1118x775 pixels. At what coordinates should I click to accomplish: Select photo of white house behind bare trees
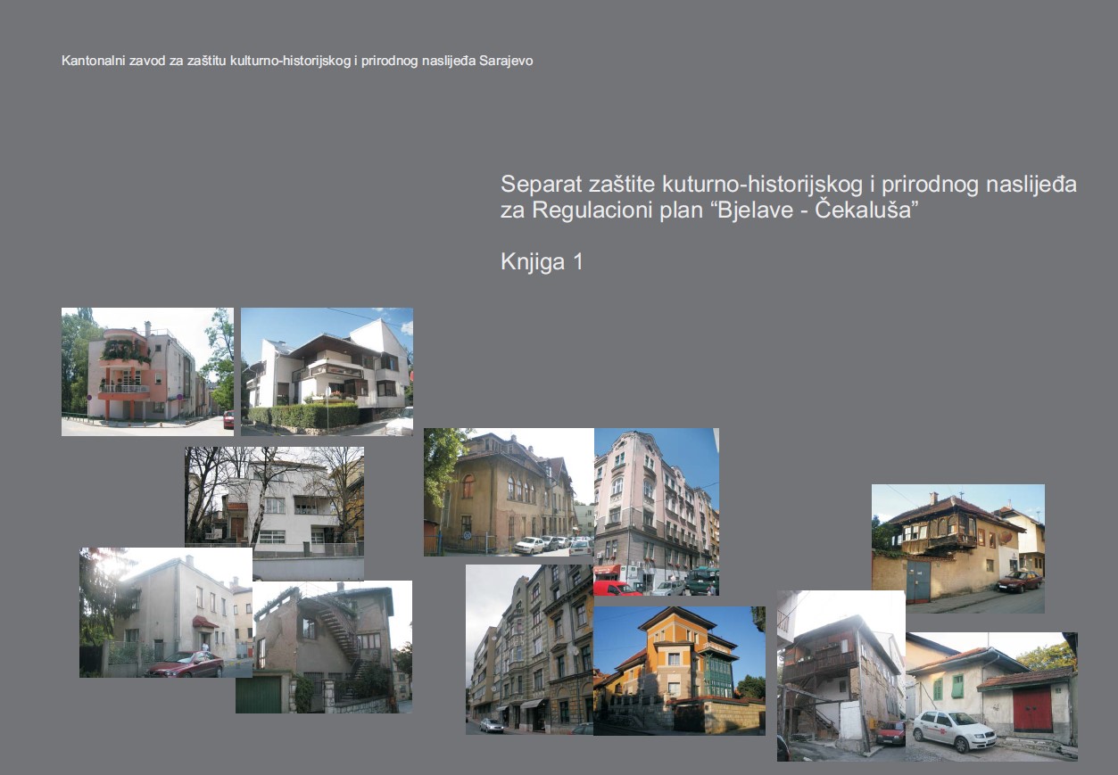[274, 514]
